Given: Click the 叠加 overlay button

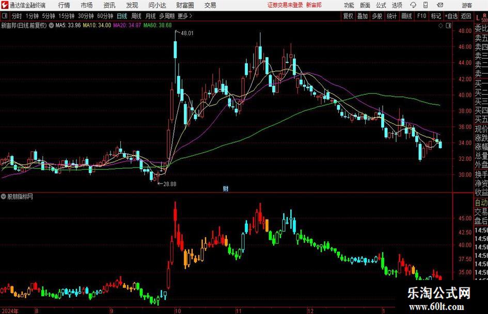Looking at the screenshot, I should point(363,16).
